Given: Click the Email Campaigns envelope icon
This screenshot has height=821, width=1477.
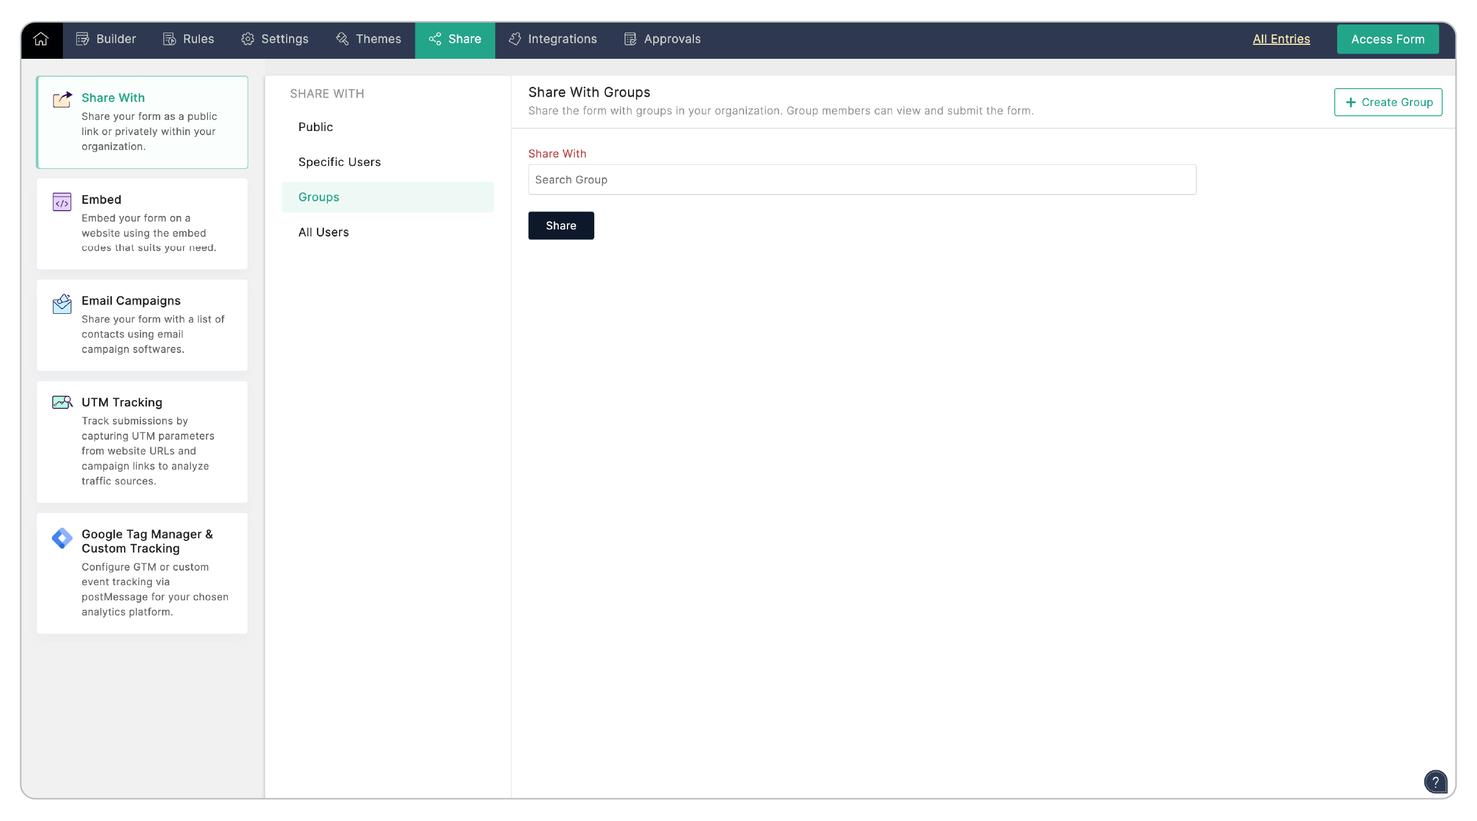Looking at the screenshot, I should click(x=62, y=303).
